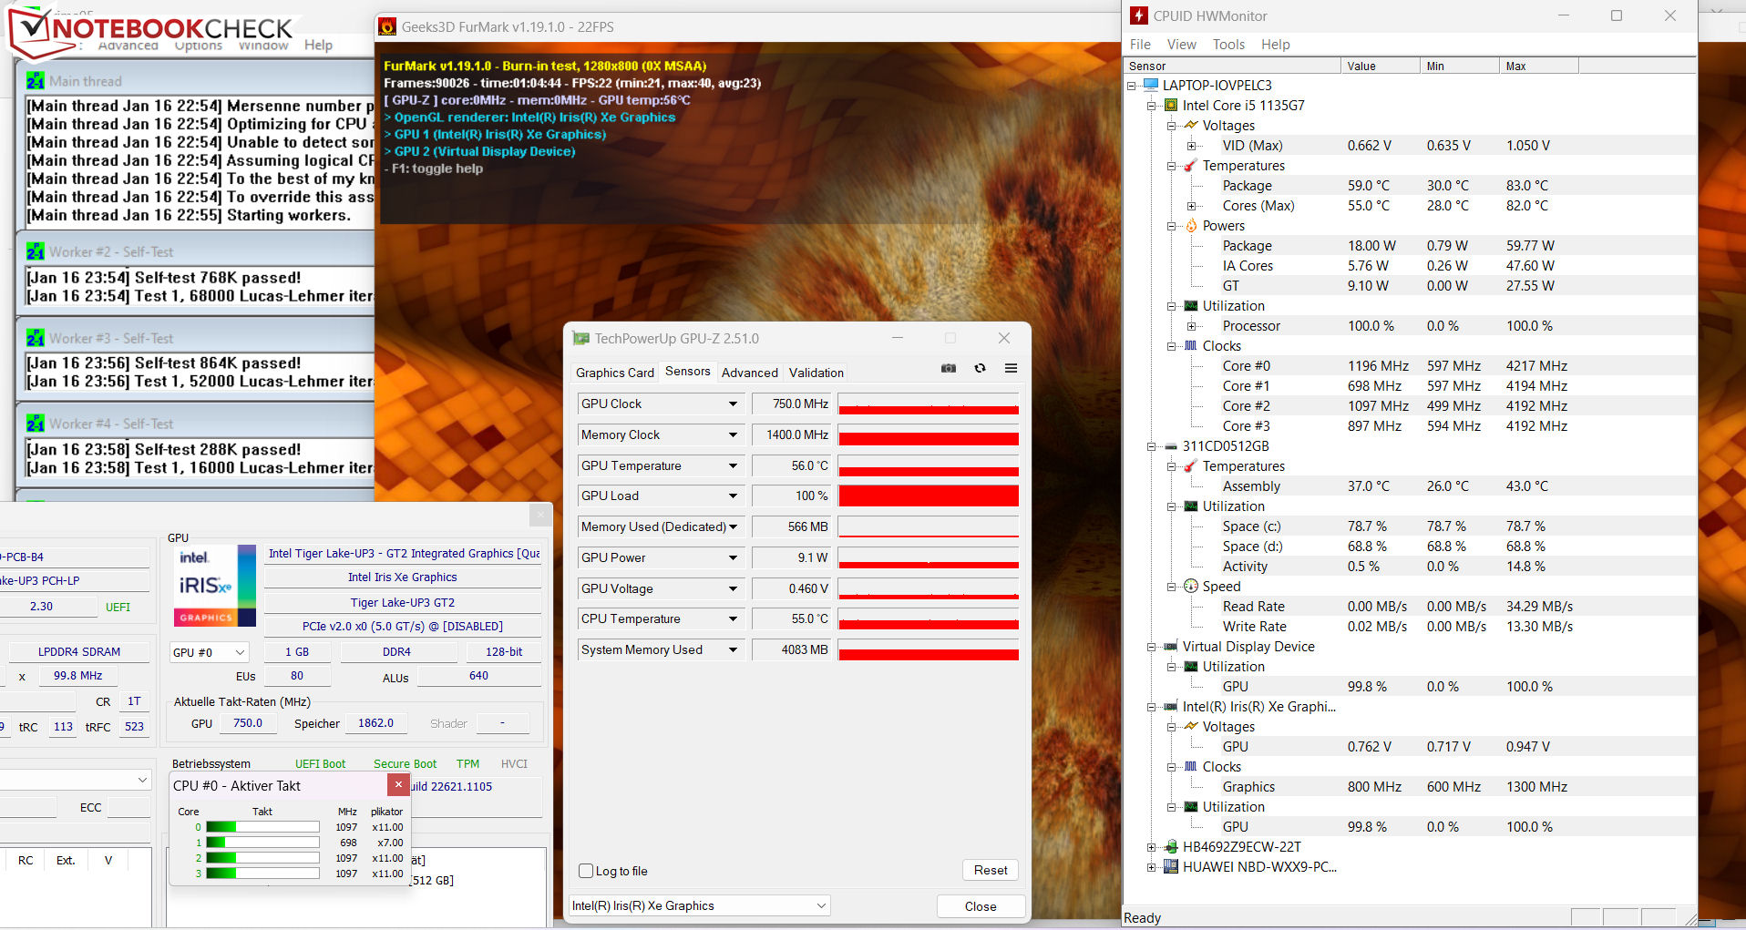The height and width of the screenshot is (930, 1746).
Task: Enable the Log to file checkbox
Action: [x=587, y=871]
